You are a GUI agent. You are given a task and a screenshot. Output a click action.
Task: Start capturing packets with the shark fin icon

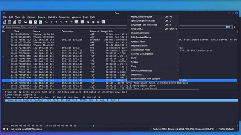click(5, 22)
